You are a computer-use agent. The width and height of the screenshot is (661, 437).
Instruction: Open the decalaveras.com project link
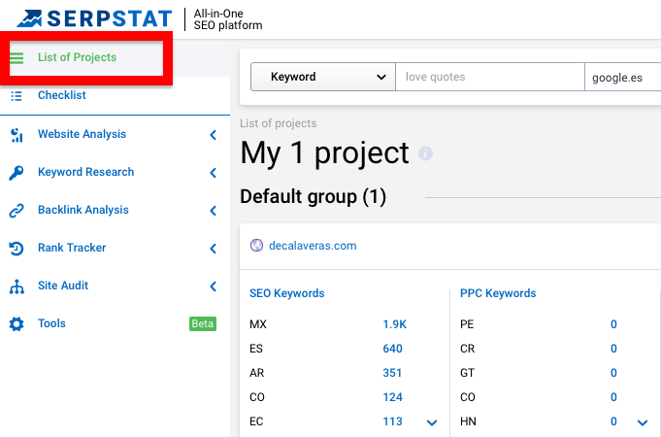(313, 246)
